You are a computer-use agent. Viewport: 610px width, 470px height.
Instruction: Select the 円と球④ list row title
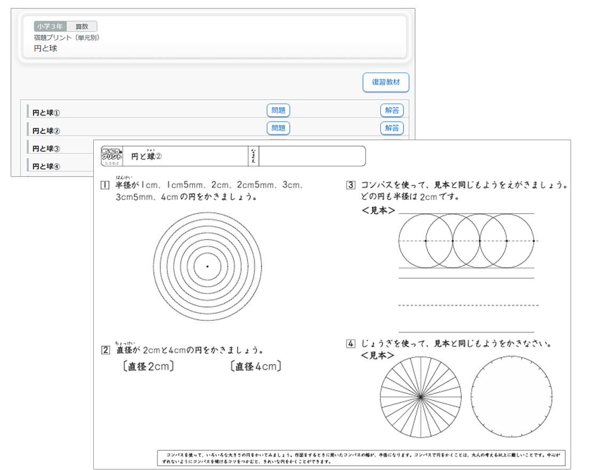[x=46, y=166]
